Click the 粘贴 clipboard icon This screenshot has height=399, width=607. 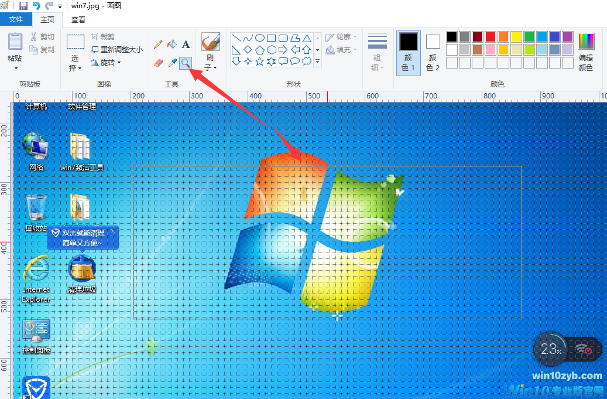pos(15,42)
